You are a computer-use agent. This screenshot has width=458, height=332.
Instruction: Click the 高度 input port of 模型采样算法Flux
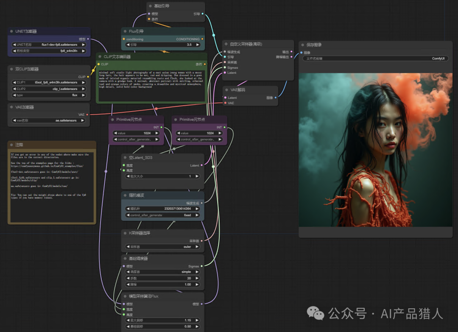(x=124, y=315)
